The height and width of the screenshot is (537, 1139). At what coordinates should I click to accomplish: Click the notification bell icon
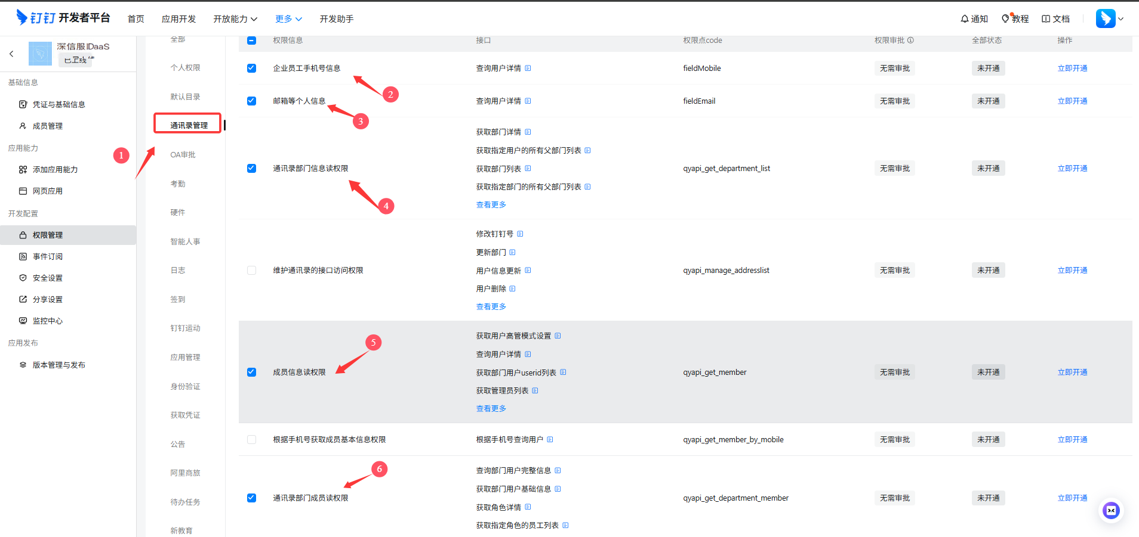[964, 19]
